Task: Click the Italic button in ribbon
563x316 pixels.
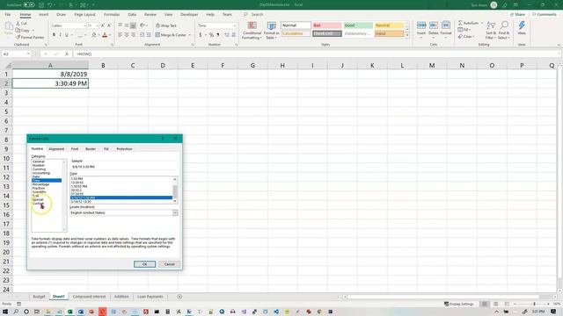Action: [x=61, y=35]
